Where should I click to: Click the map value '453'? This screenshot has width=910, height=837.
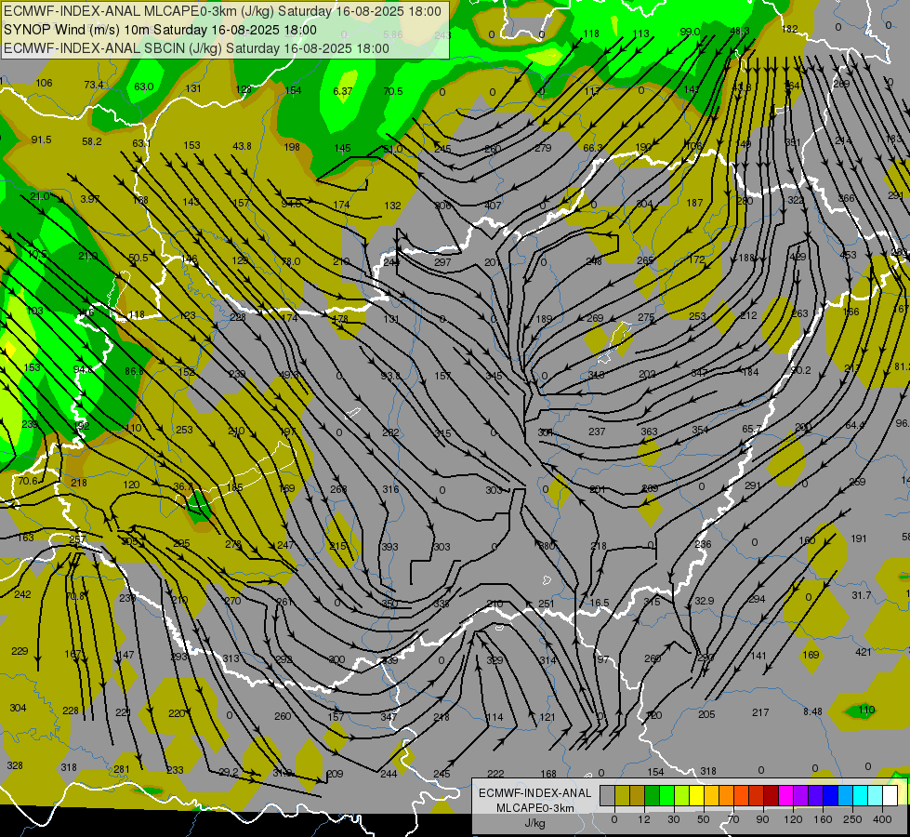848,255
